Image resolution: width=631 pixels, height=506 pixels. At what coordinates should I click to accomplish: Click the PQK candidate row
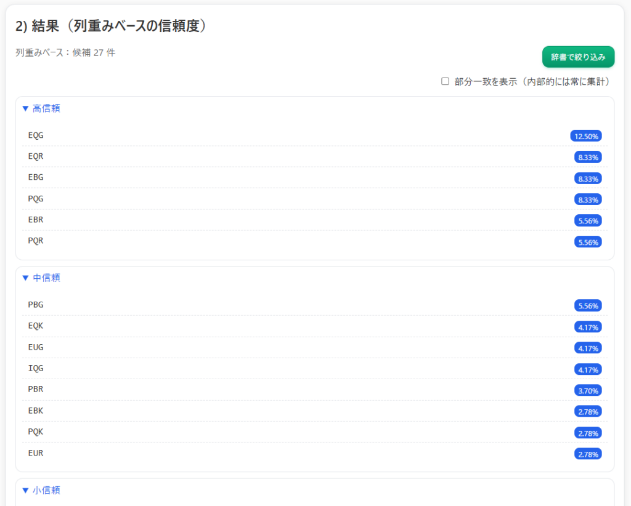click(x=36, y=432)
